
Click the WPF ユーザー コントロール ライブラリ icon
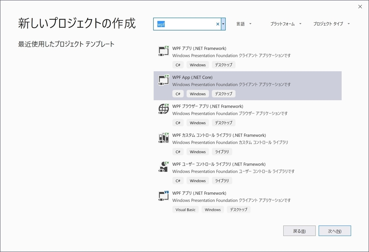pyautogui.click(x=164, y=167)
